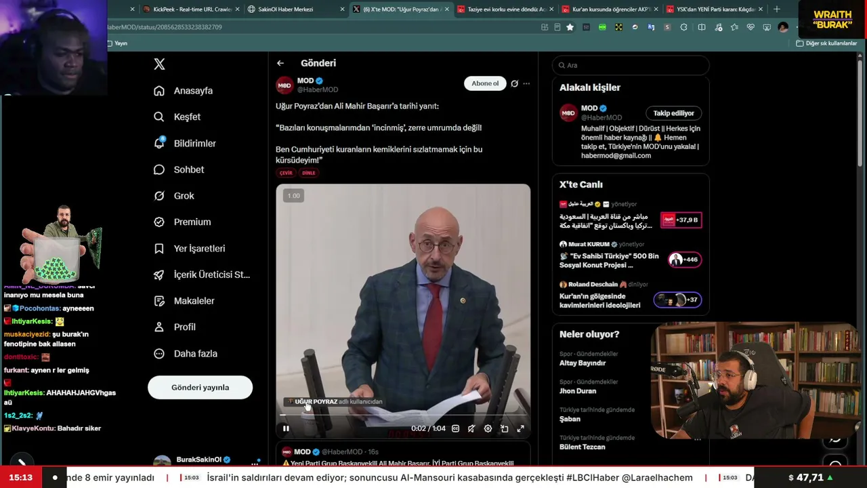The height and width of the screenshot is (488, 867).
Task: Open the post's three-dot more menu
Action: [526, 83]
